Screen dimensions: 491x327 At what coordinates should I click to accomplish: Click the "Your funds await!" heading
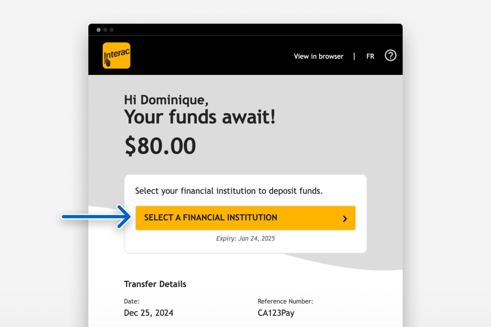pyautogui.click(x=199, y=117)
